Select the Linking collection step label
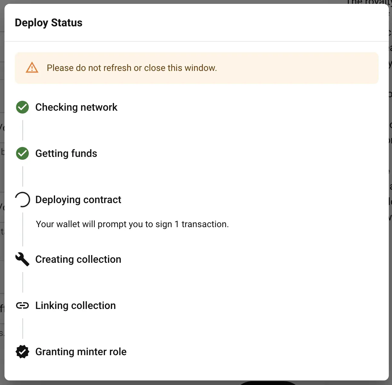 pos(75,305)
